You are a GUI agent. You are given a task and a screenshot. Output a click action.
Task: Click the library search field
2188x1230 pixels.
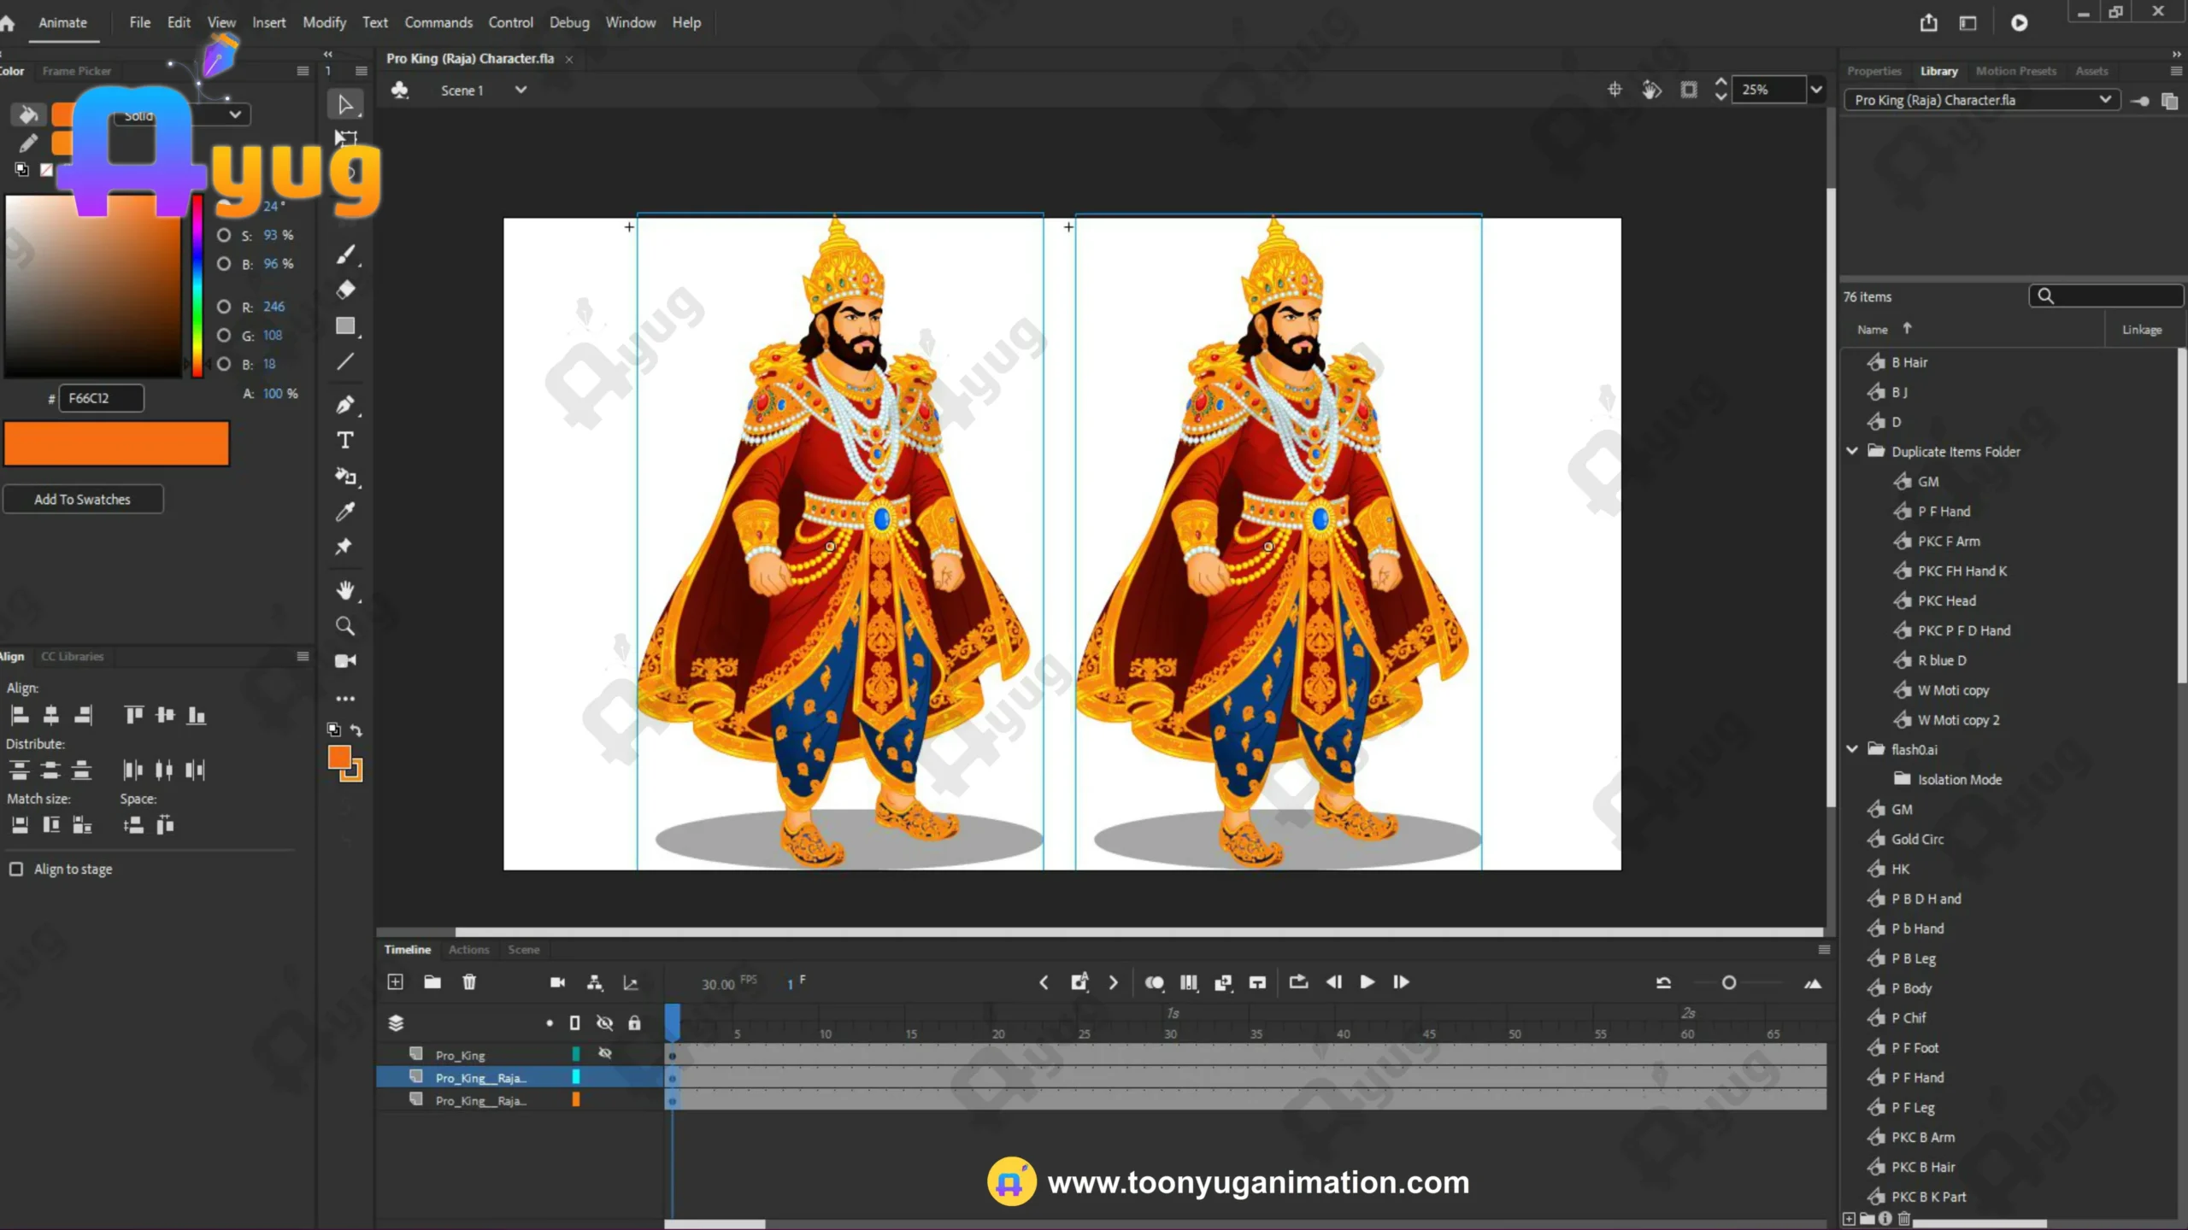[2115, 296]
